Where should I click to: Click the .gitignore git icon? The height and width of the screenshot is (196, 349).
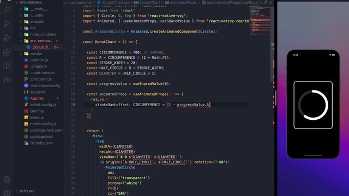[26, 66]
